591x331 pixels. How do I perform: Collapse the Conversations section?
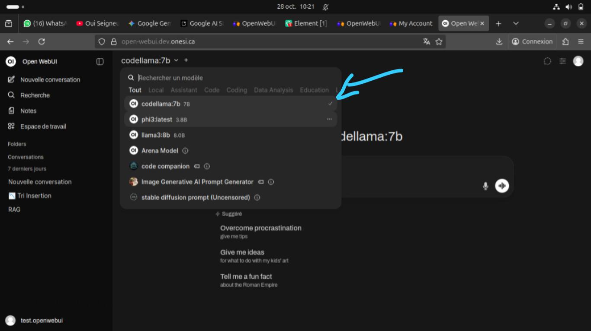[26, 157]
